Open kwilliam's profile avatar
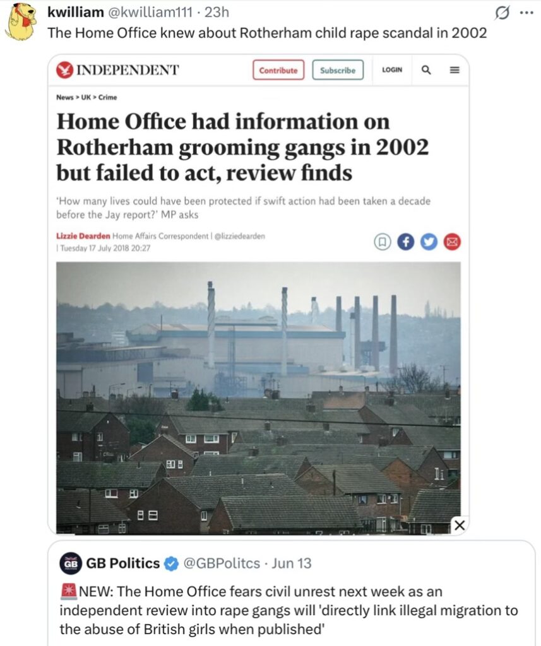Image resolution: width=541 pixels, height=646 pixels. pos(22,21)
